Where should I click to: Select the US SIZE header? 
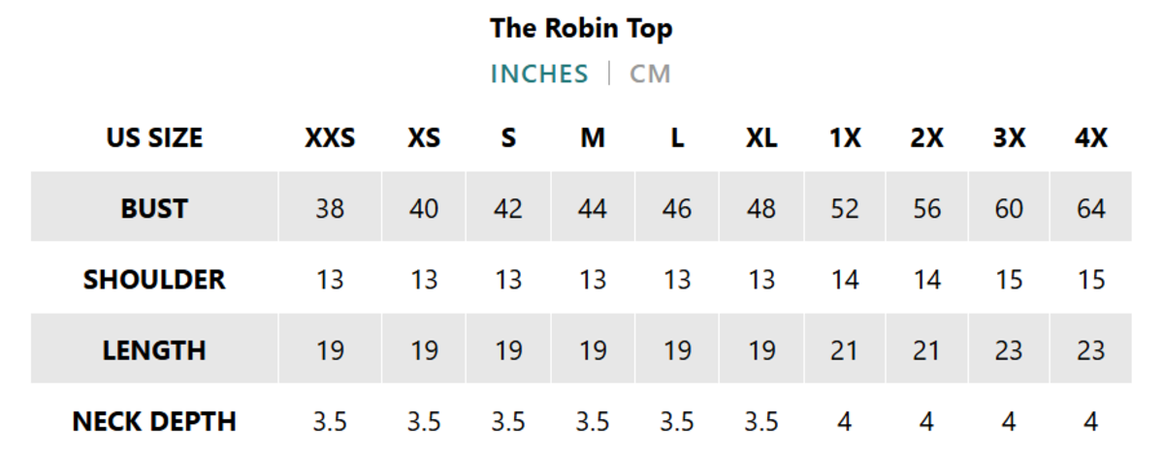[x=154, y=137]
